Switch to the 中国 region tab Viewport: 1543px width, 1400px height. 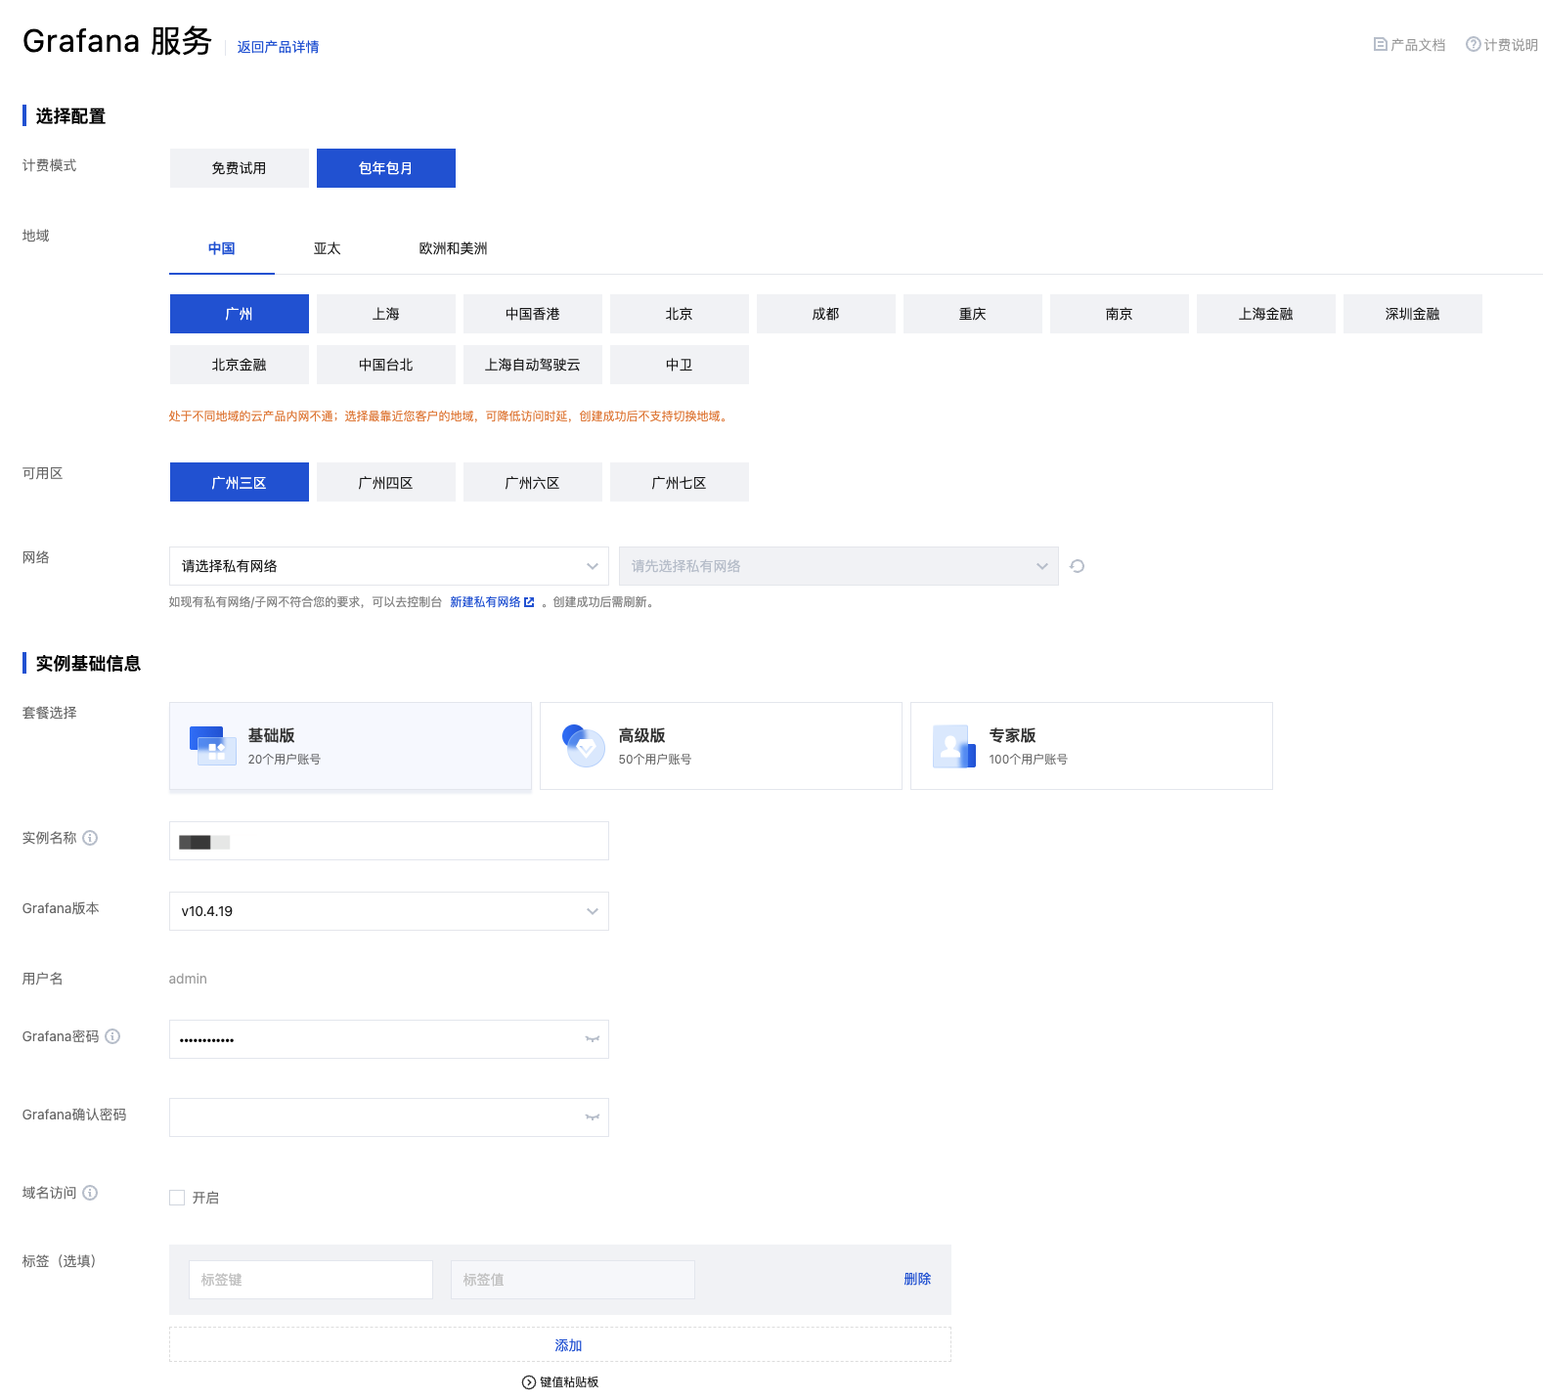(x=222, y=248)
